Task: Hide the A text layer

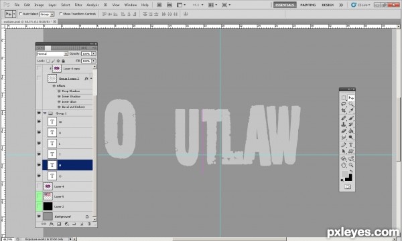Action: pyautogui.click(x=39, y=132)
